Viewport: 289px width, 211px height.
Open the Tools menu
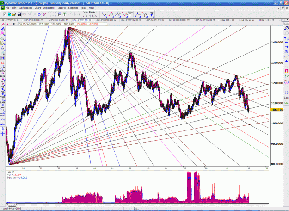[83, 8]
